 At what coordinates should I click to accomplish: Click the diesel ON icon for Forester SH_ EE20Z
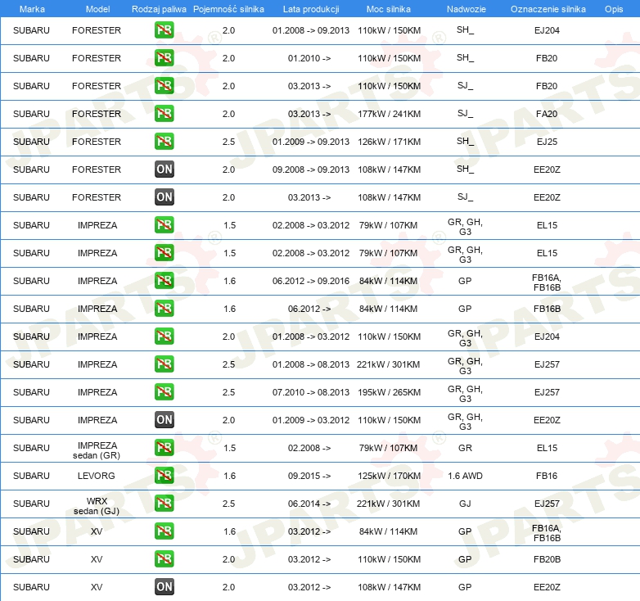click(165, 169)
